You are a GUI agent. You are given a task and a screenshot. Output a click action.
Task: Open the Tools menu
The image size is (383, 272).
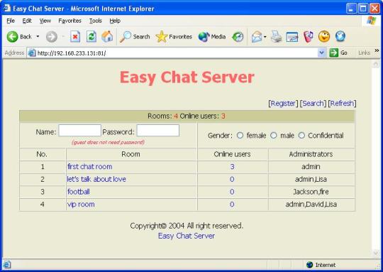point(95,21)
